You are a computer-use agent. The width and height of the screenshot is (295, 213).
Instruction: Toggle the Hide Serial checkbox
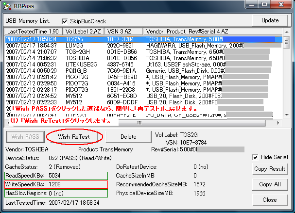pyautogui.click(x=255, y=157)
